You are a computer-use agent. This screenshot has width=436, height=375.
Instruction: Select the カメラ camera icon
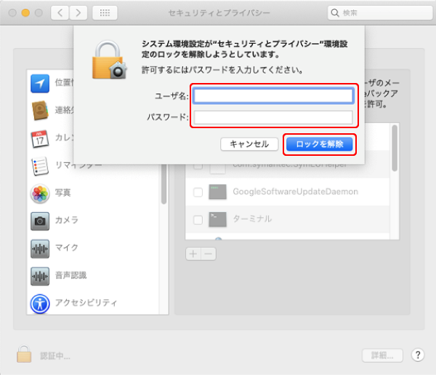point(40,221)
